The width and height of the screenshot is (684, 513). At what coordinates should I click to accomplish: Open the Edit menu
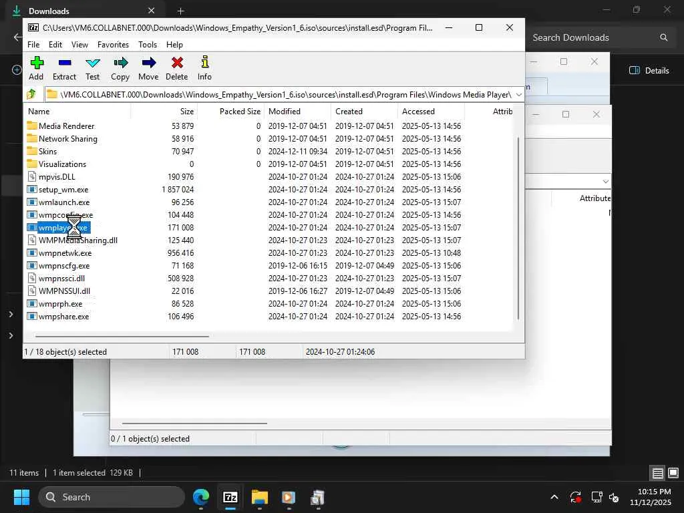coord(55,45)
